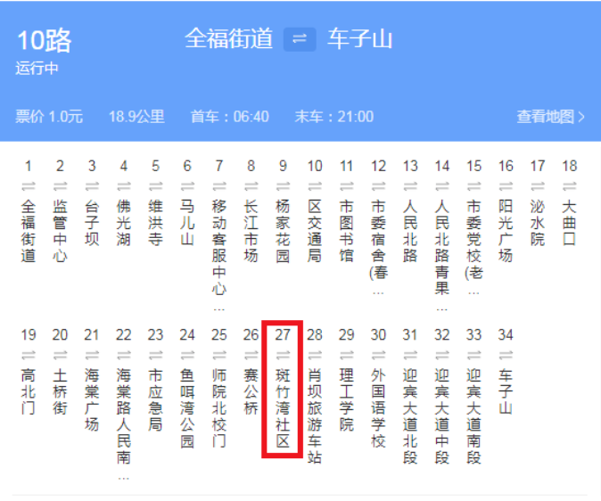Swap route direction with the header arrows button
The height and width of the screenshot is (501, 601).
point(300,39)
